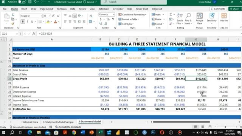242x136 pixels.
Task: Add a new sheet with plus button
Action: click(112, 122)
